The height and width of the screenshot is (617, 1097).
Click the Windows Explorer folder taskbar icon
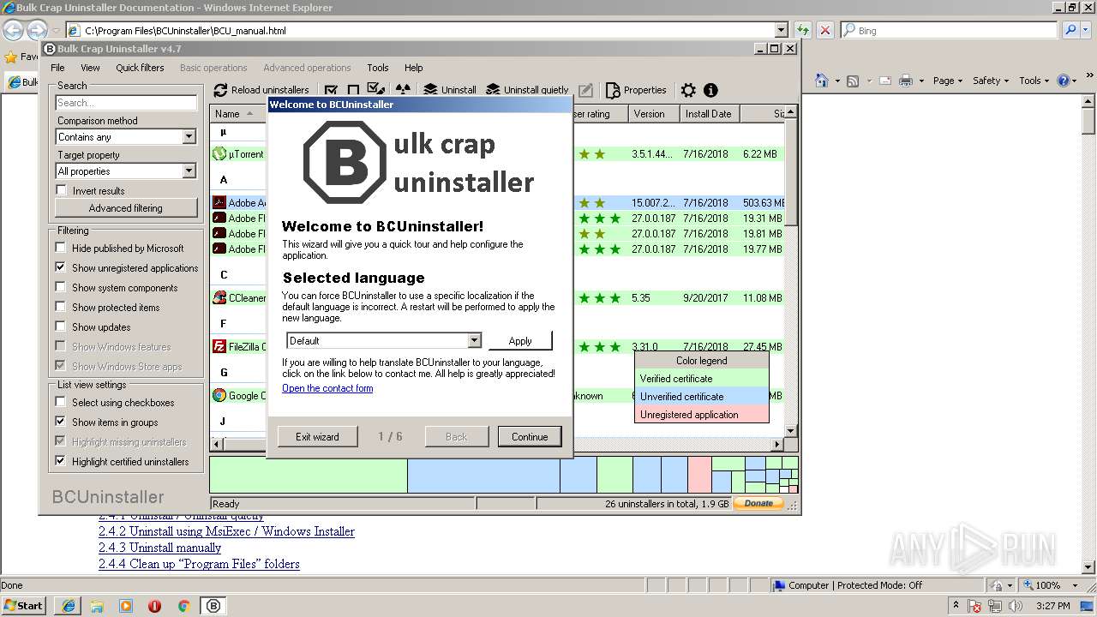coord(97,606)
